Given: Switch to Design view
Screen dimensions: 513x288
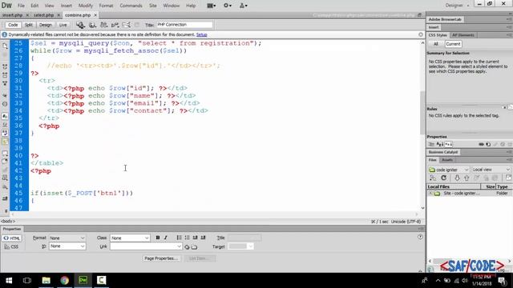Looking at the screenshot, I should coord(46,25).
